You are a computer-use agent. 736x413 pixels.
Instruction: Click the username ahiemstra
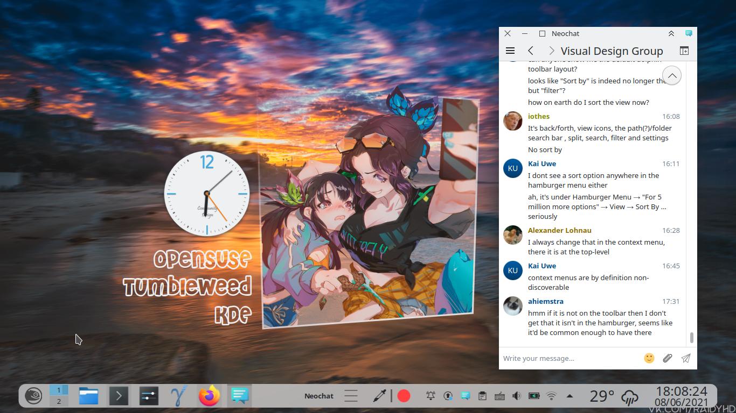[546, 301]
